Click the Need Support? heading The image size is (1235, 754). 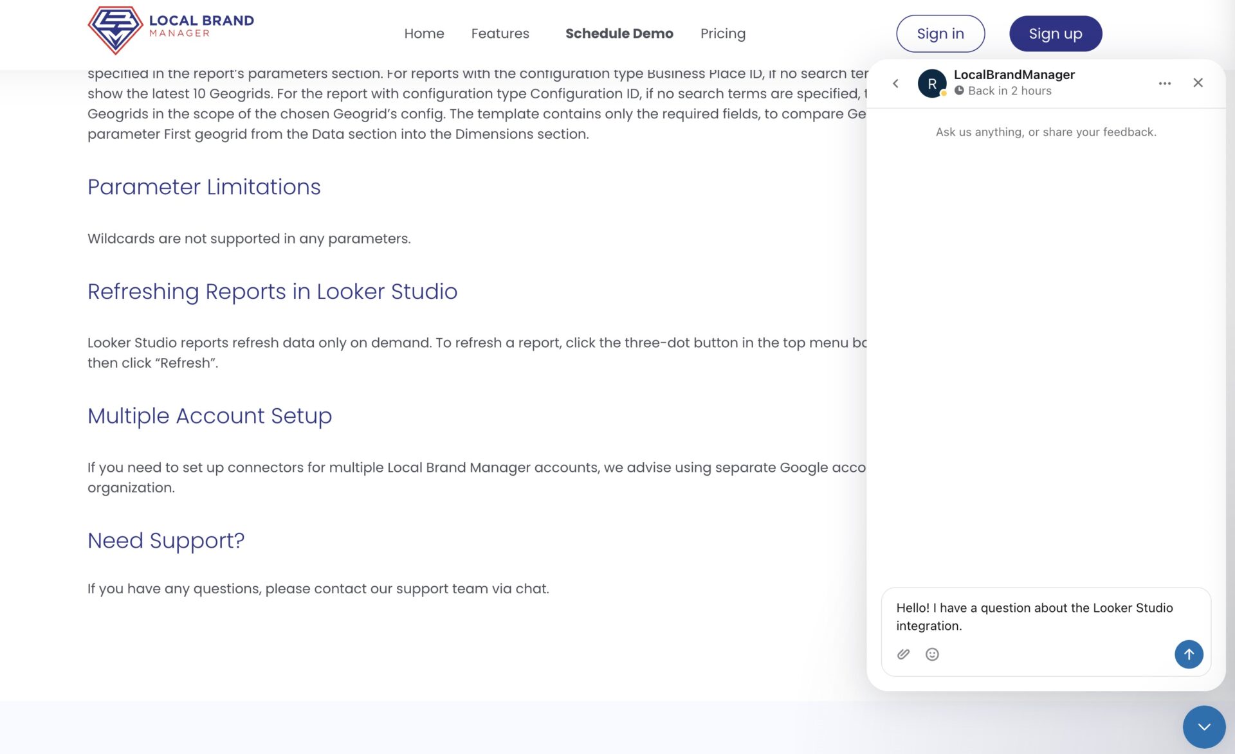tap(166, 541)
